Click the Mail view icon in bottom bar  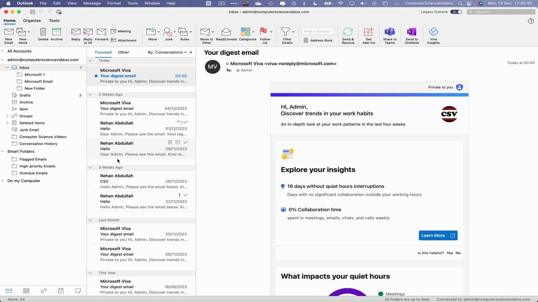(9, 291)
